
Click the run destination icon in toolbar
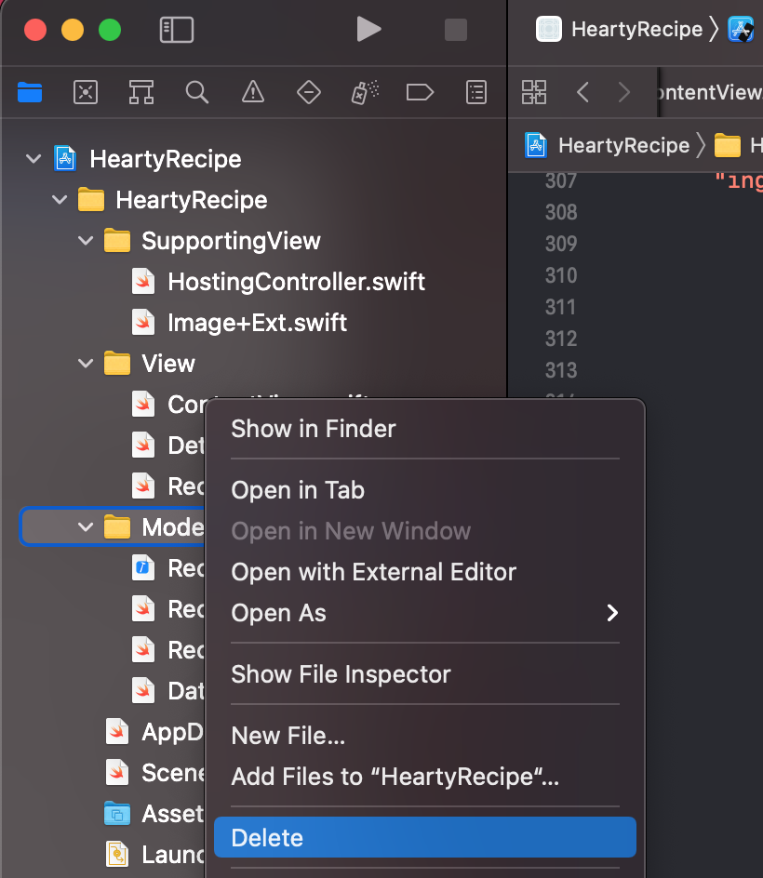(740, 29)
